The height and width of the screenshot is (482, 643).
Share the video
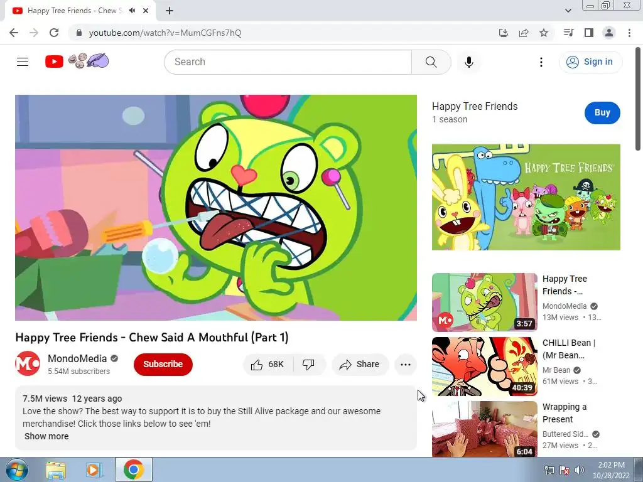(x=360, y=365)
